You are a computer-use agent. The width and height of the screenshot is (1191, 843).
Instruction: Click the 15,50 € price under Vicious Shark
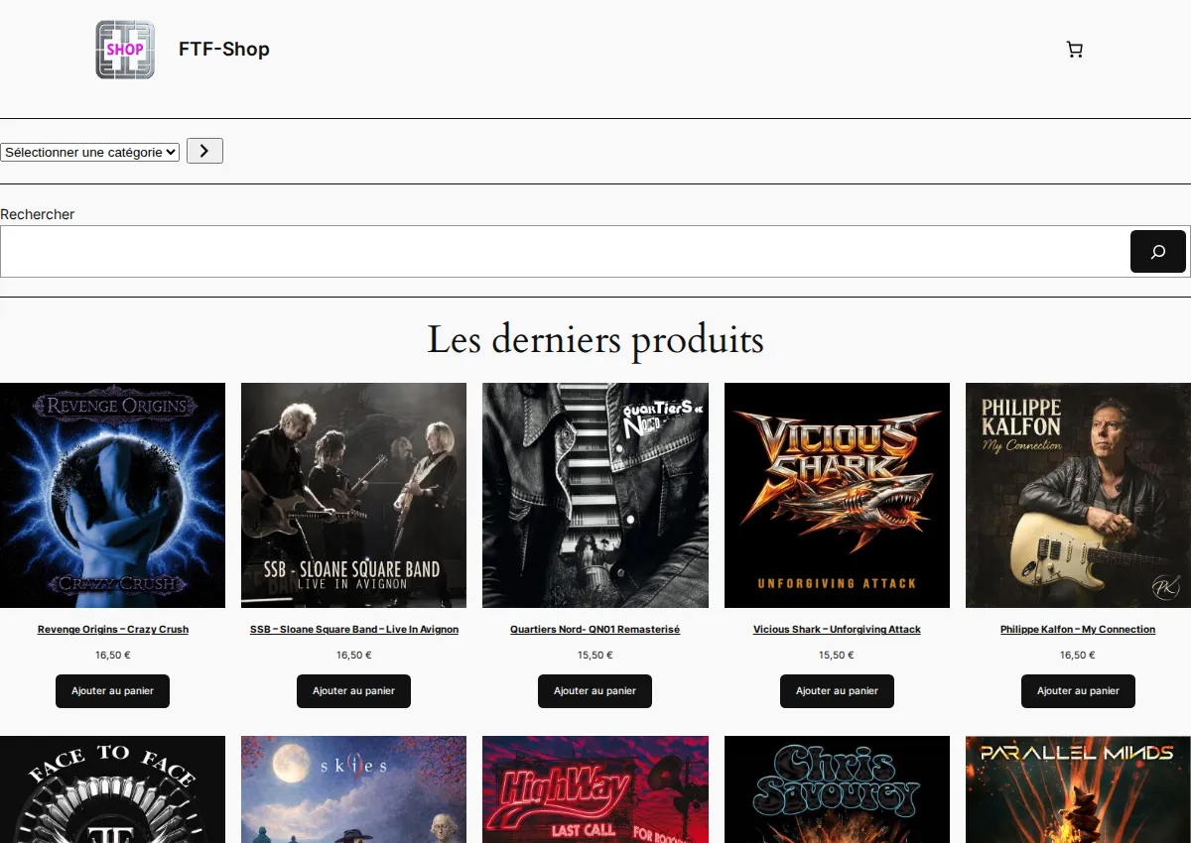pyautogui.click(x=837, y=656)
